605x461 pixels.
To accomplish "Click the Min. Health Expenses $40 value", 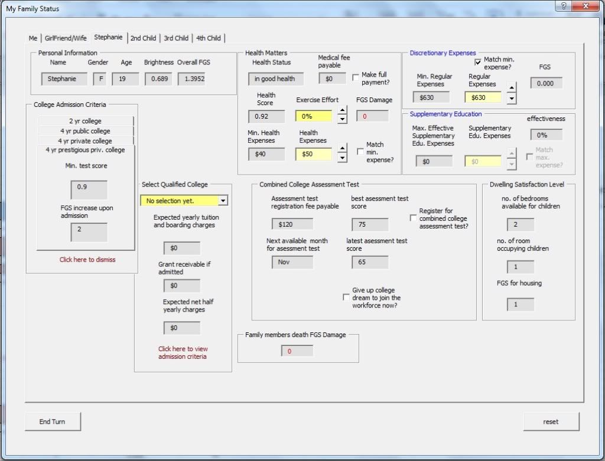I will [266, 154].
